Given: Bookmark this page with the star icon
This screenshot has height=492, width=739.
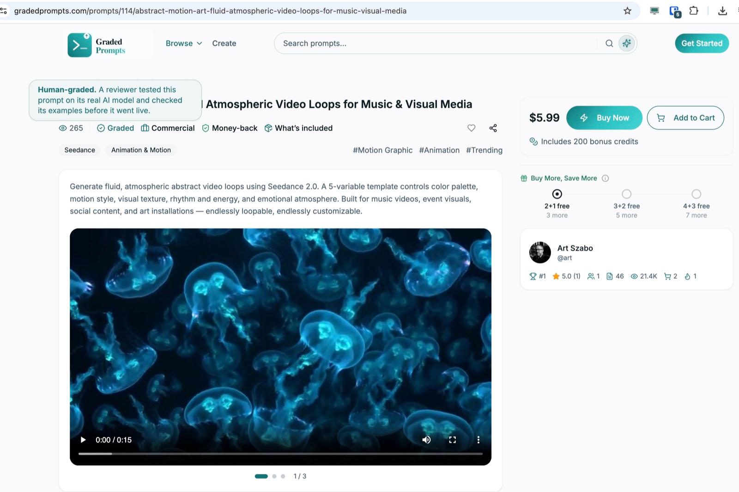Looking at the screenshot, I should pos(627,11).
